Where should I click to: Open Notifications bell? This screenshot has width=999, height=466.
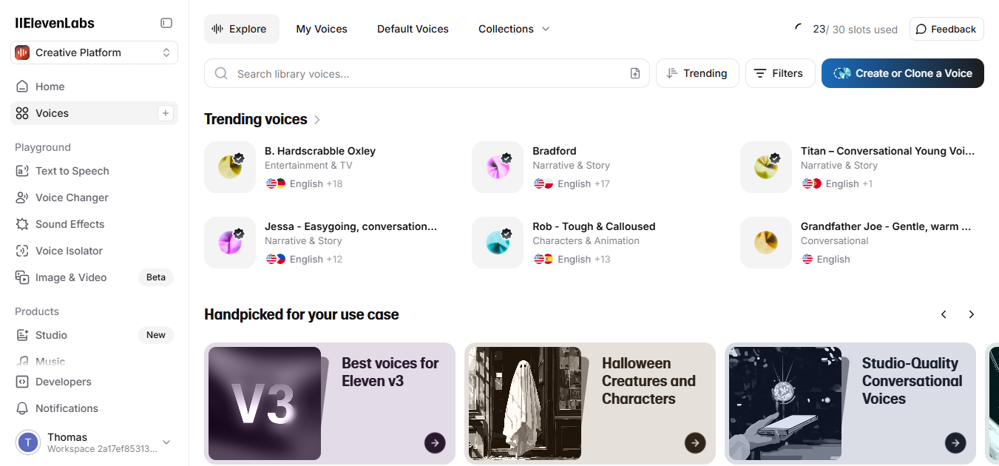pyautogui.click(x=67, y=408)
